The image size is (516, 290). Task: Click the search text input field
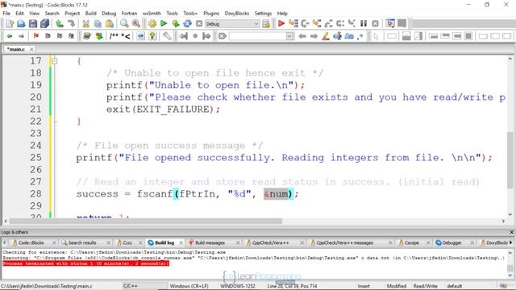(257, 36)
